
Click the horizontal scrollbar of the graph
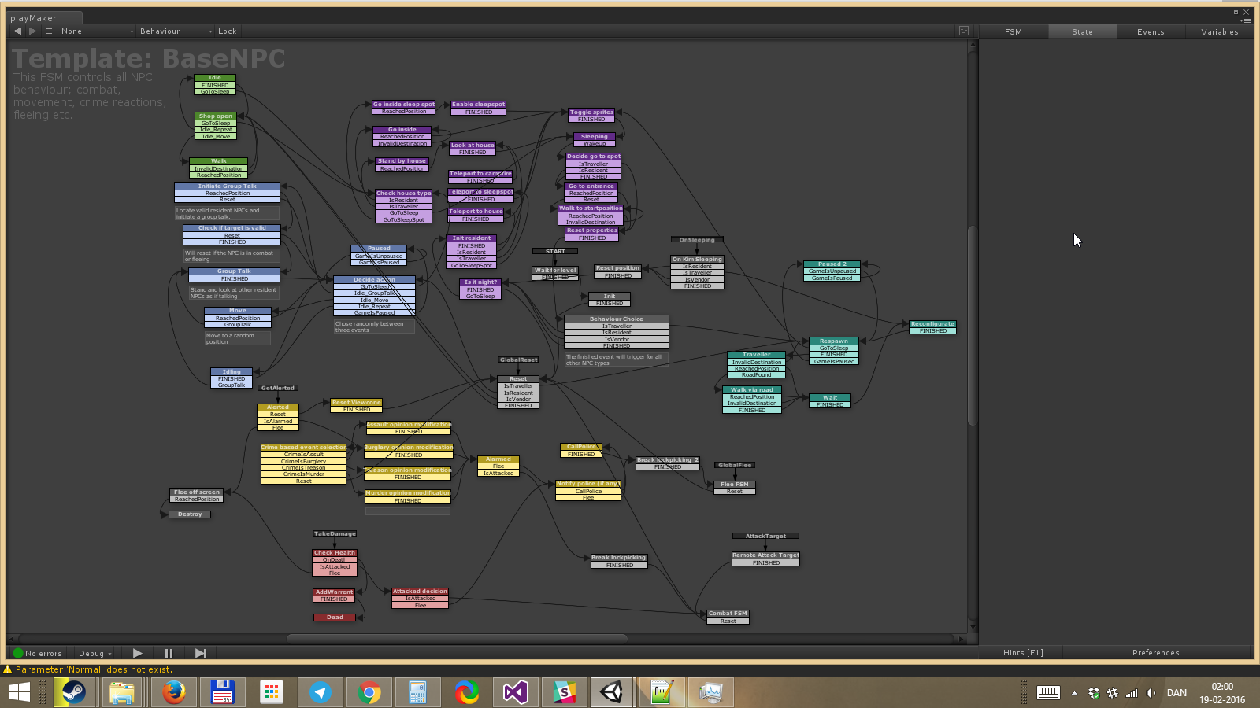coord(457,639)
